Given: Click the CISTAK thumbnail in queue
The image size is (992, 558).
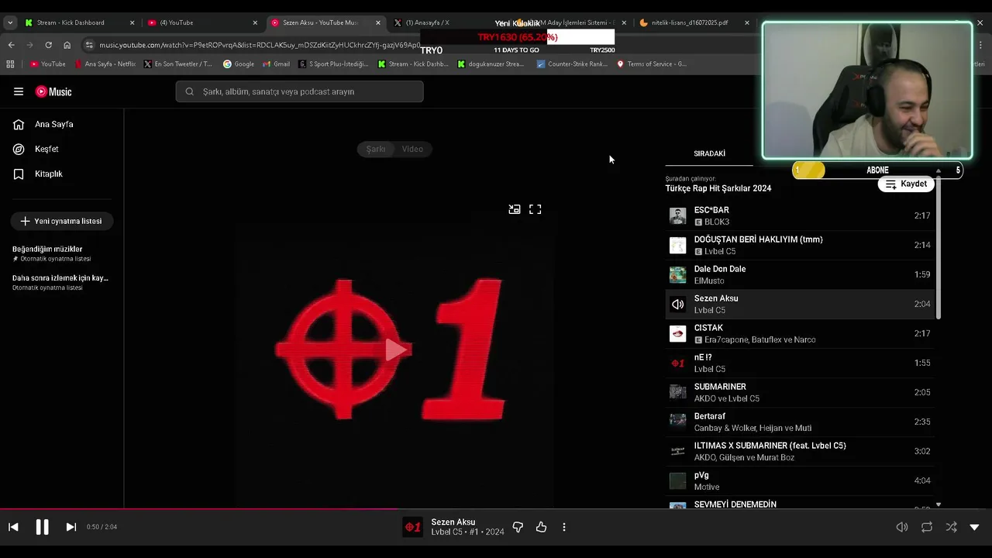Looking at the screenshot, I should [677, 333].
